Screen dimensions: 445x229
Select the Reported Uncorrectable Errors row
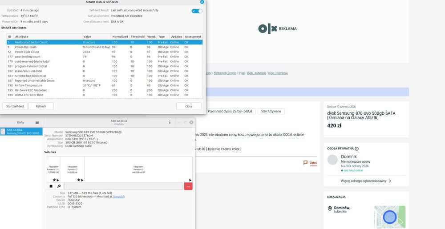click(105, 81)
